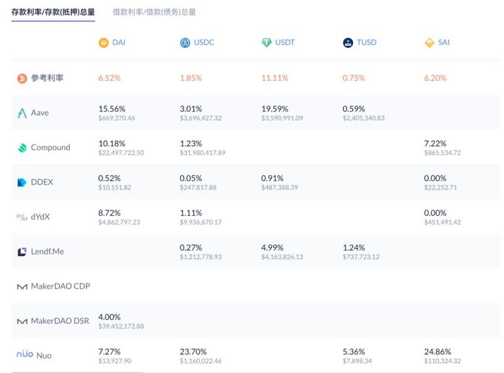Image resolution: width=504 pixels, height=373 pixels.
Task: Click the USDC coin icon
Action: [x=185, y=43]
